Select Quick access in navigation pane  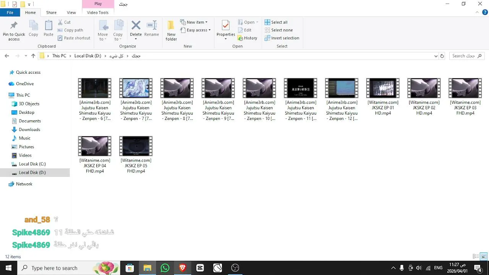(28, 72)
